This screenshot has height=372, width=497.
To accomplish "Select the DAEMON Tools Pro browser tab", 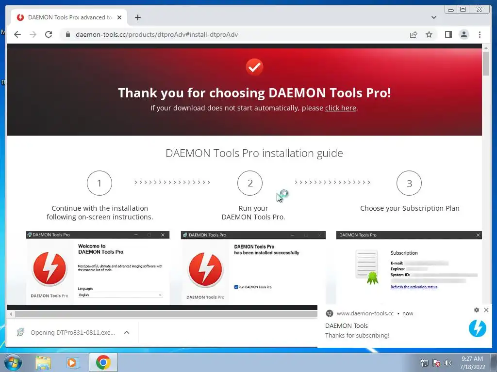I will click(x=69, y=17).
